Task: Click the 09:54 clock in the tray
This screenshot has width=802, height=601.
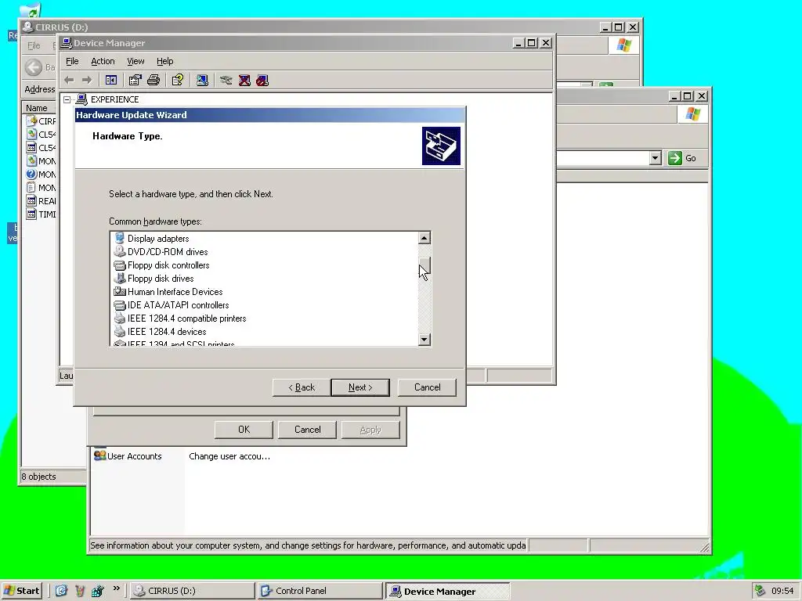Action: tap(782, 591)
